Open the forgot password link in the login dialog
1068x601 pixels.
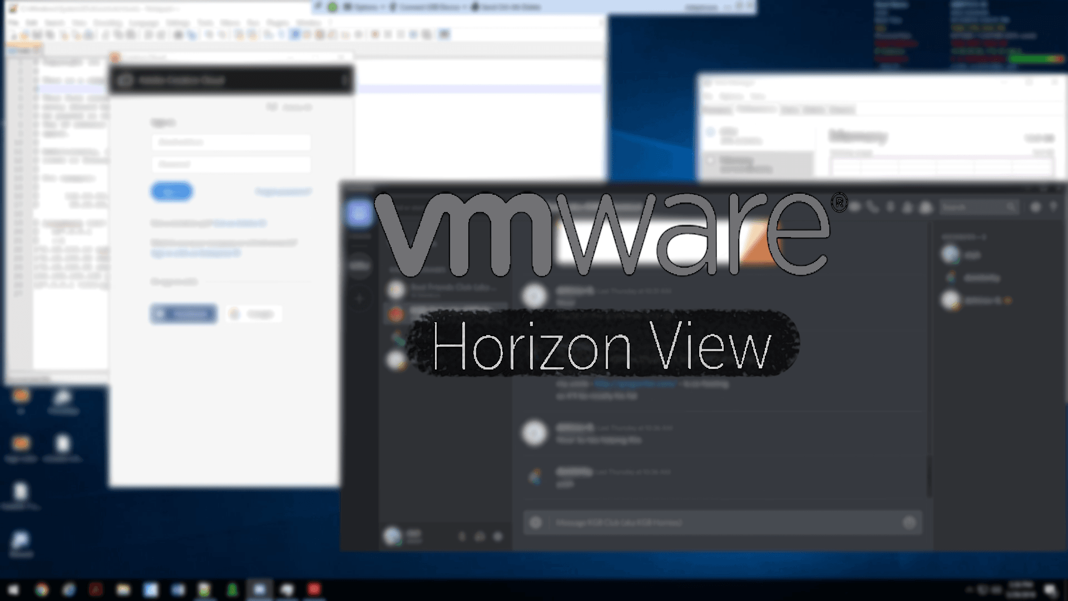pyautogui.click(x=283, y=191)
